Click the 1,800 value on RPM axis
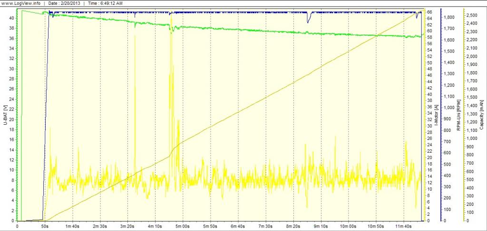Image resolution: width=487 pixels, height=231 pixels. pos(449,18)
